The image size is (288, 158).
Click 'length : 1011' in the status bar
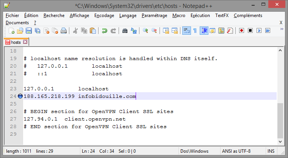[19, 151]
